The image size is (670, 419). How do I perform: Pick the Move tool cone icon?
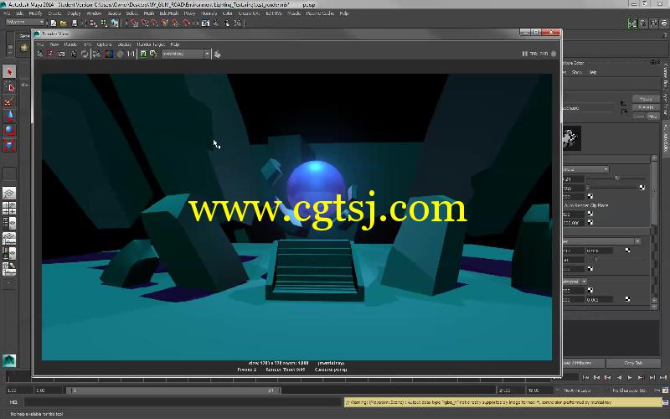coord(9,116)
